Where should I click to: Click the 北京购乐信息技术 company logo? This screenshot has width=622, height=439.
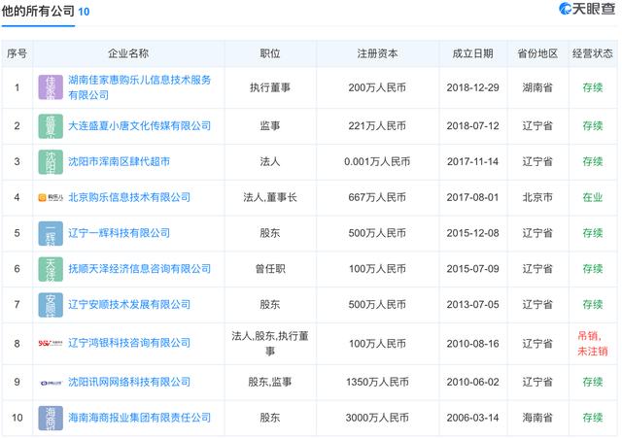(x=50, y=197)
